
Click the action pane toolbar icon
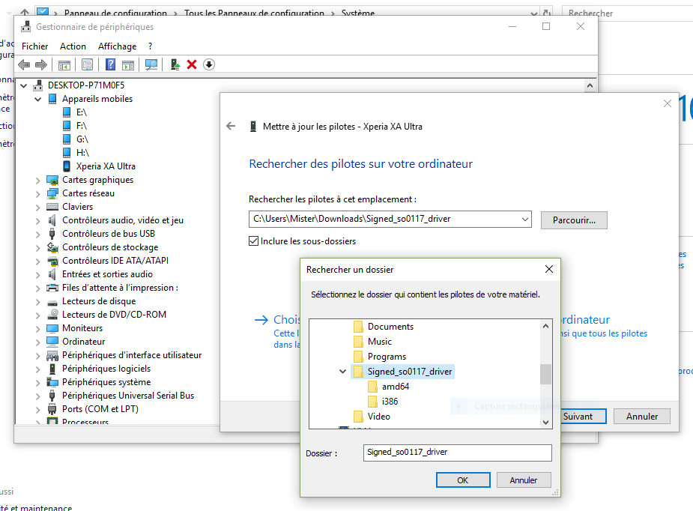click(128, 65)
